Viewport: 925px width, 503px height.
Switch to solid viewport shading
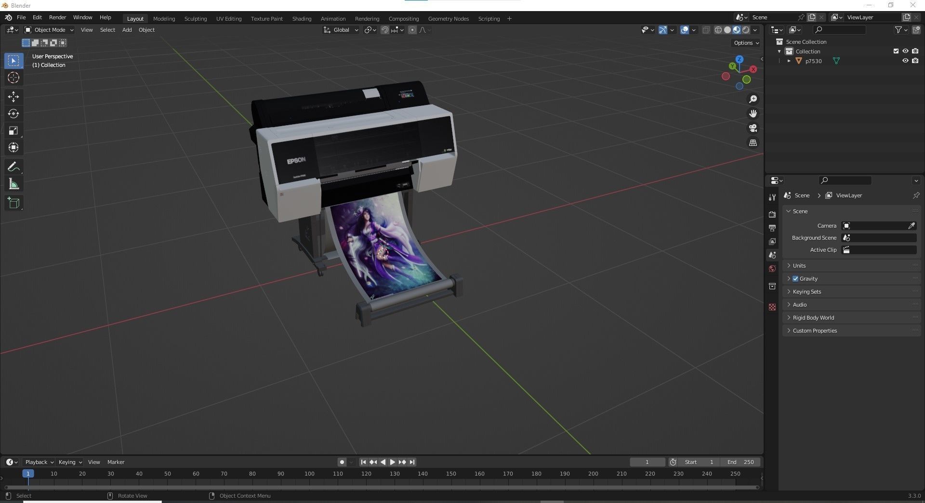[x=727, y=30]
